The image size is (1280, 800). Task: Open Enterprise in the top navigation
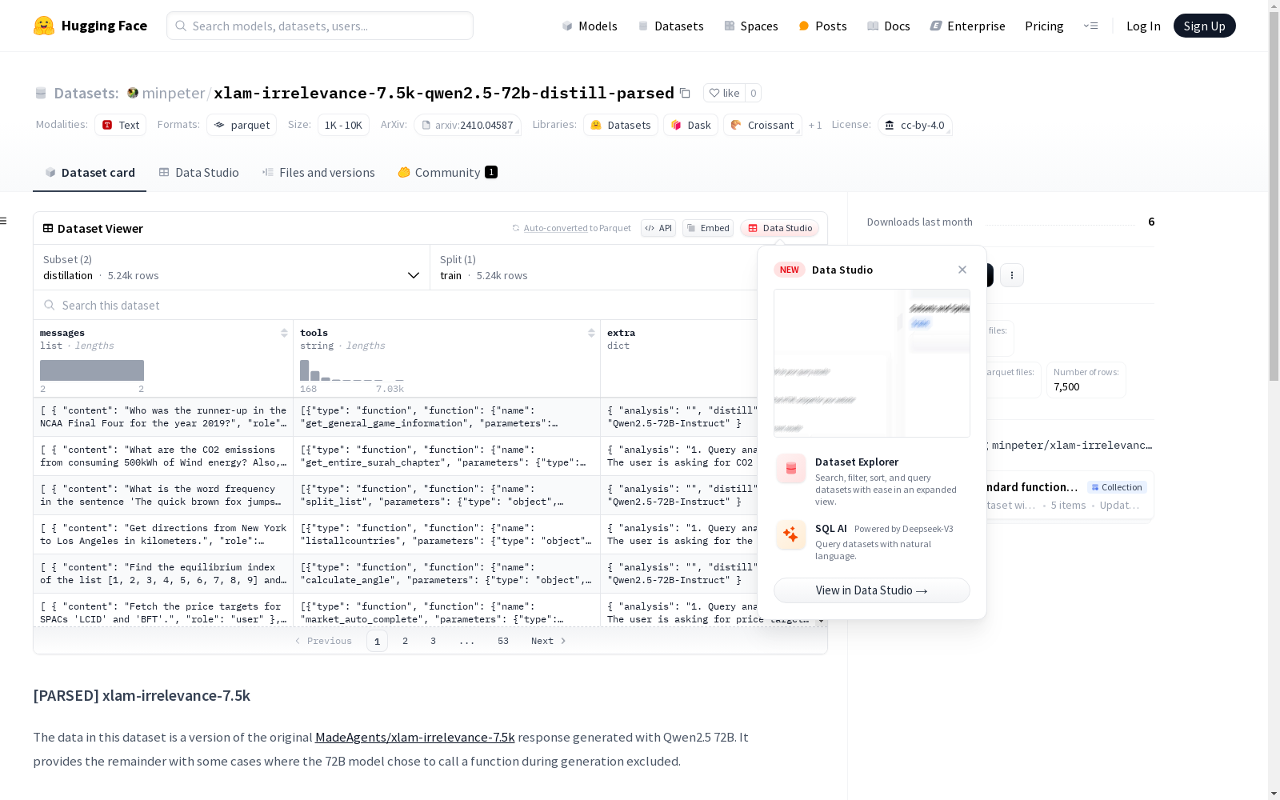pyautogui.click(x=967, y=26)
